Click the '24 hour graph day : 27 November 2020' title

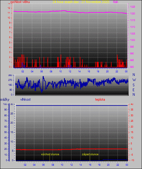click(x=81, y=2)
